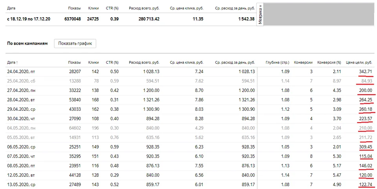Click goal price 115.04
This screenshot has width=377, height=189.
coord(366,157)
